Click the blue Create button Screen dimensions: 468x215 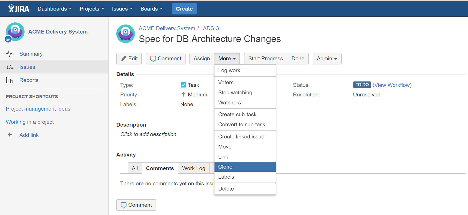pyautogui.click(x=184, y=9)
